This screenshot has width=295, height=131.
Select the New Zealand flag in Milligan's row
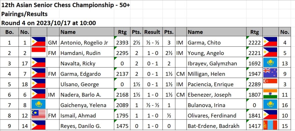[x=270, y=73]
